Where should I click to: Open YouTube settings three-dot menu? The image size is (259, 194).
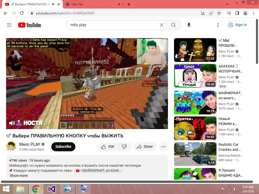point(218,25)
